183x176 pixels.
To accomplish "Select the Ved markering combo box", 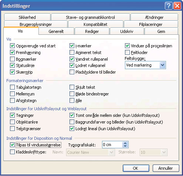I will (x=145, y=65).
